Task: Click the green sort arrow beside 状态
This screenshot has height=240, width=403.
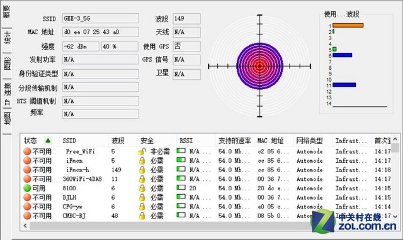Action: tap(48, 141)
